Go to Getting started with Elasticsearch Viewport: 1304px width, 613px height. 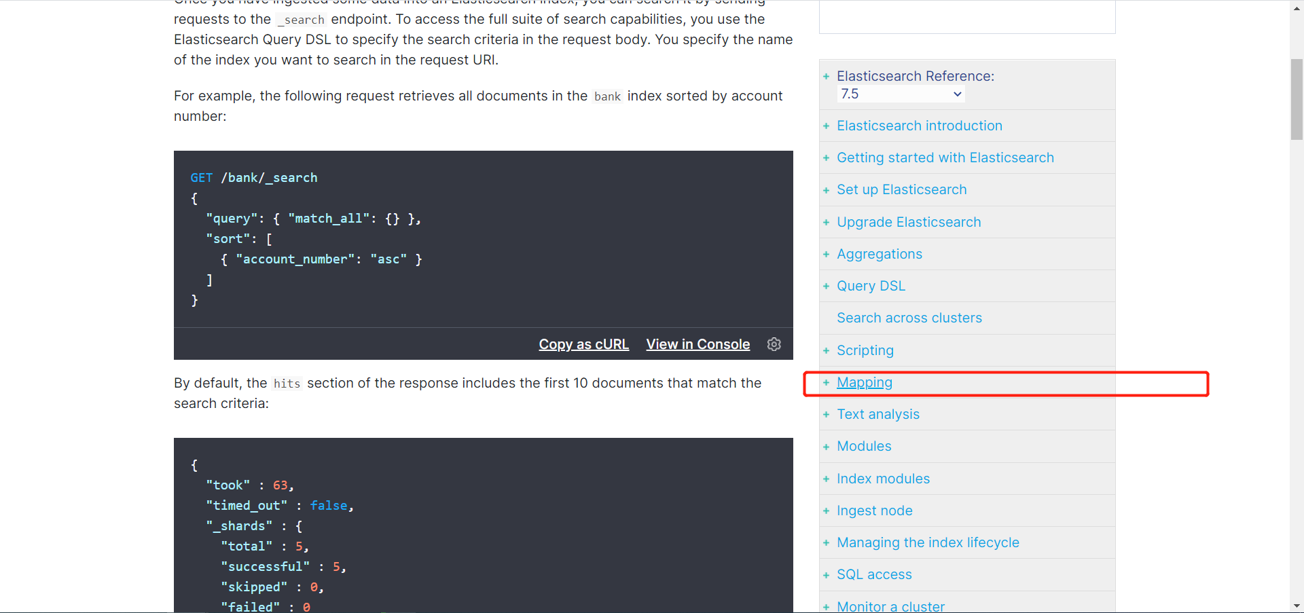pos(945,157)
